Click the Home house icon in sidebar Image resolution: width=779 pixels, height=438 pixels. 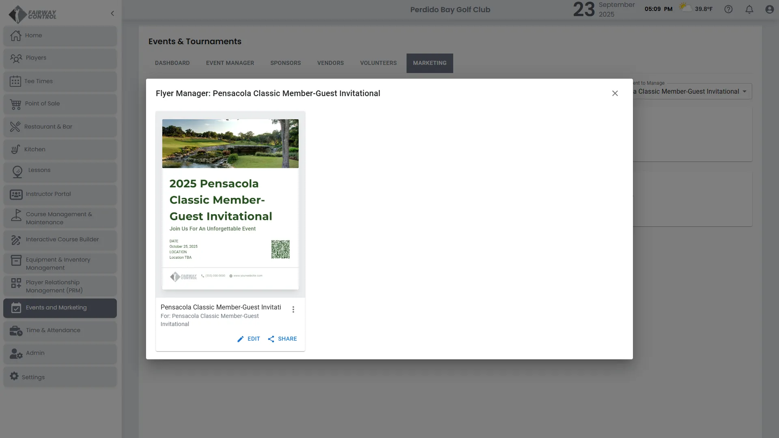16,36
